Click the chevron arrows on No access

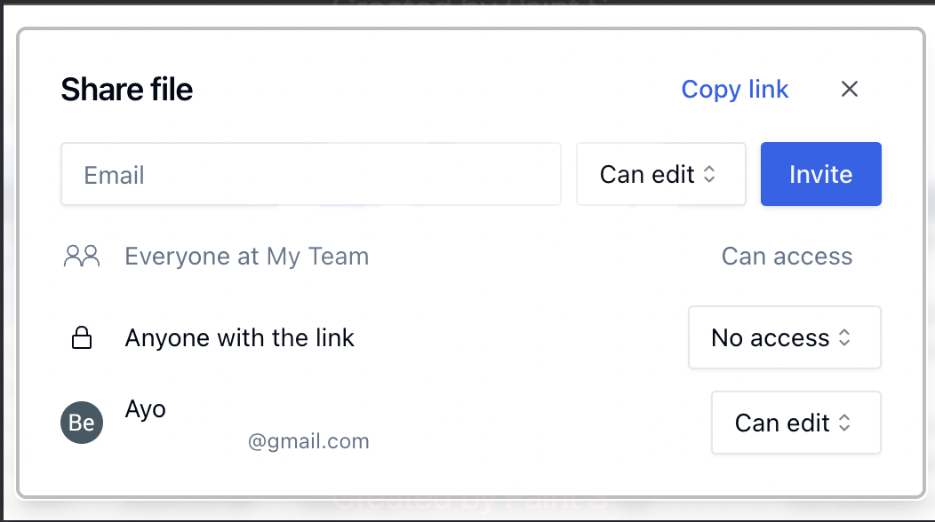[x=844, y=338]
